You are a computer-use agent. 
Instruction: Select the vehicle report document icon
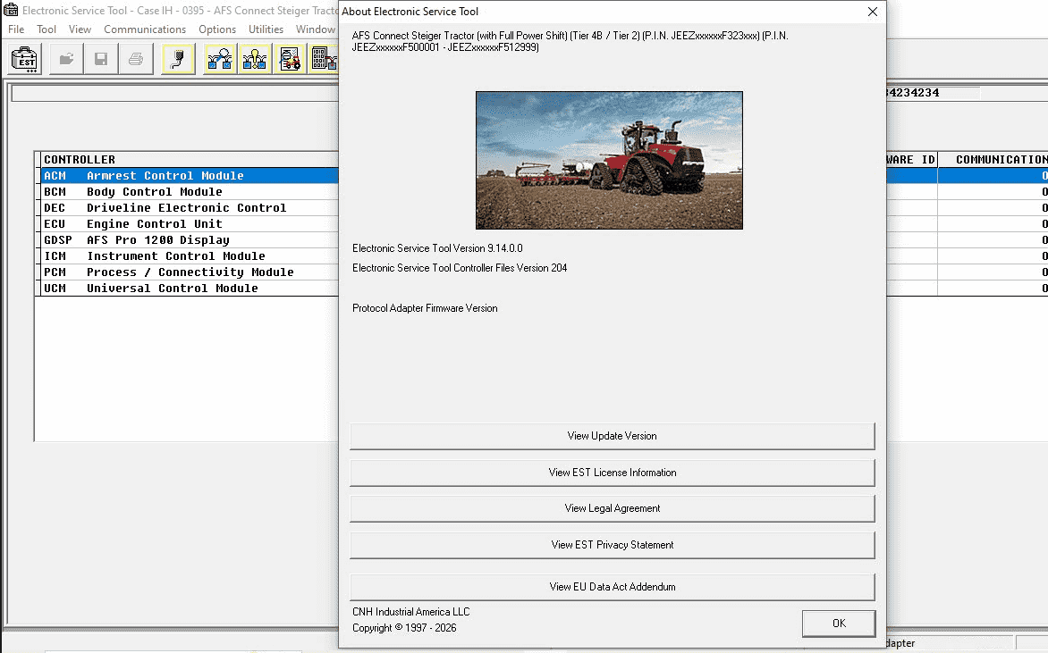290,59
